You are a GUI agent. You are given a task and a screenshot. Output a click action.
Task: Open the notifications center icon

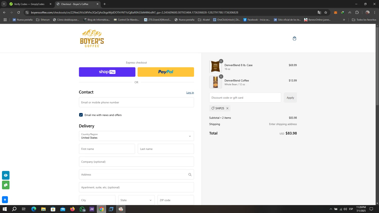(371, 209)
